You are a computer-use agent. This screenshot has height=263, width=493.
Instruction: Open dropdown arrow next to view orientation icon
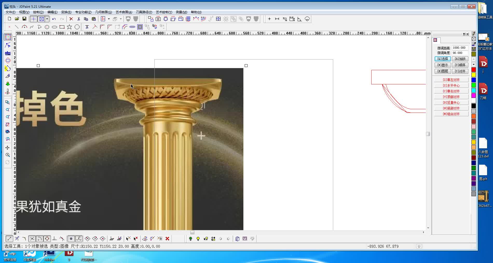[109, 19]
